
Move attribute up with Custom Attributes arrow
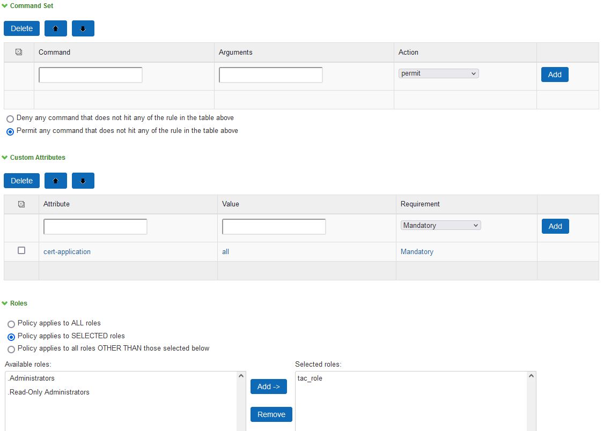[x=56, y=181]
